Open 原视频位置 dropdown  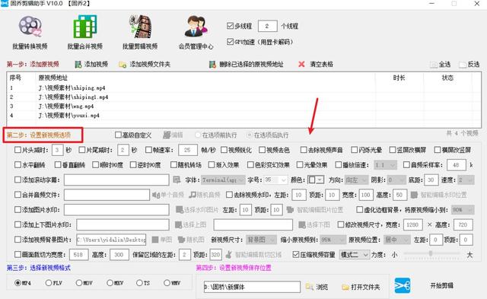pyautogui.click(x=397, y=240)
